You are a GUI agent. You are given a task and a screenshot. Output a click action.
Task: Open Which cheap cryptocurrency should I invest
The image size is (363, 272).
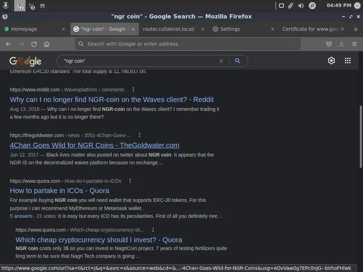click(99, 240)
